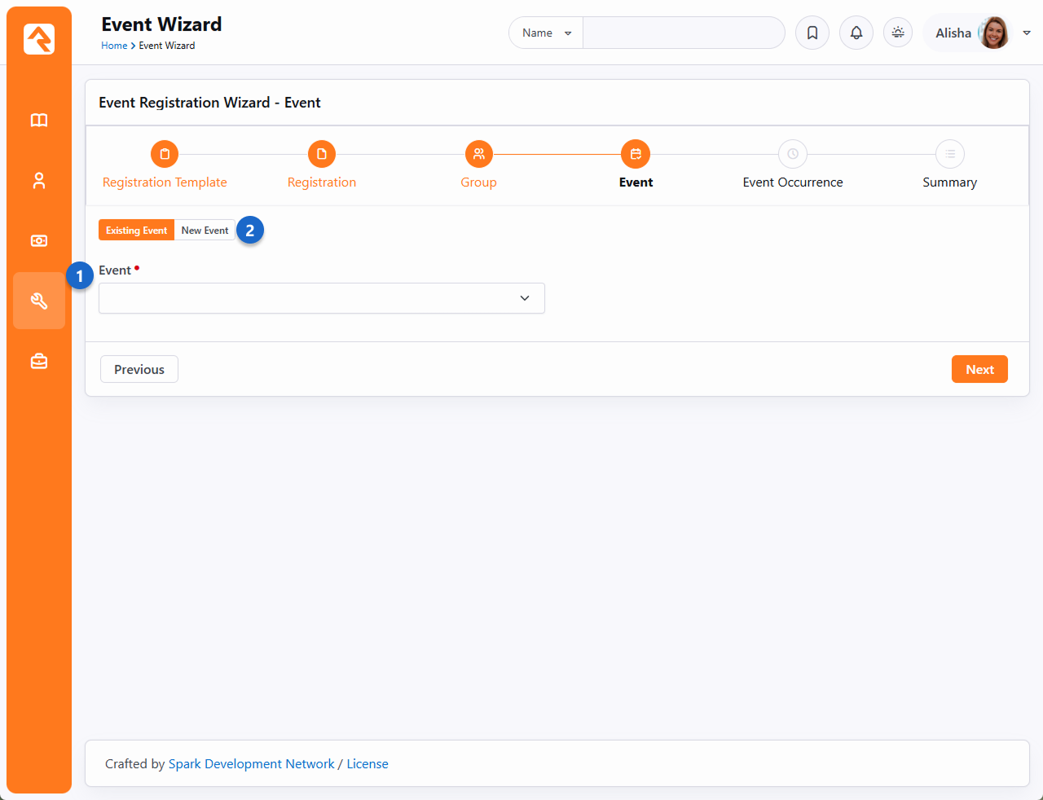Click the Next button

point(979,369)
